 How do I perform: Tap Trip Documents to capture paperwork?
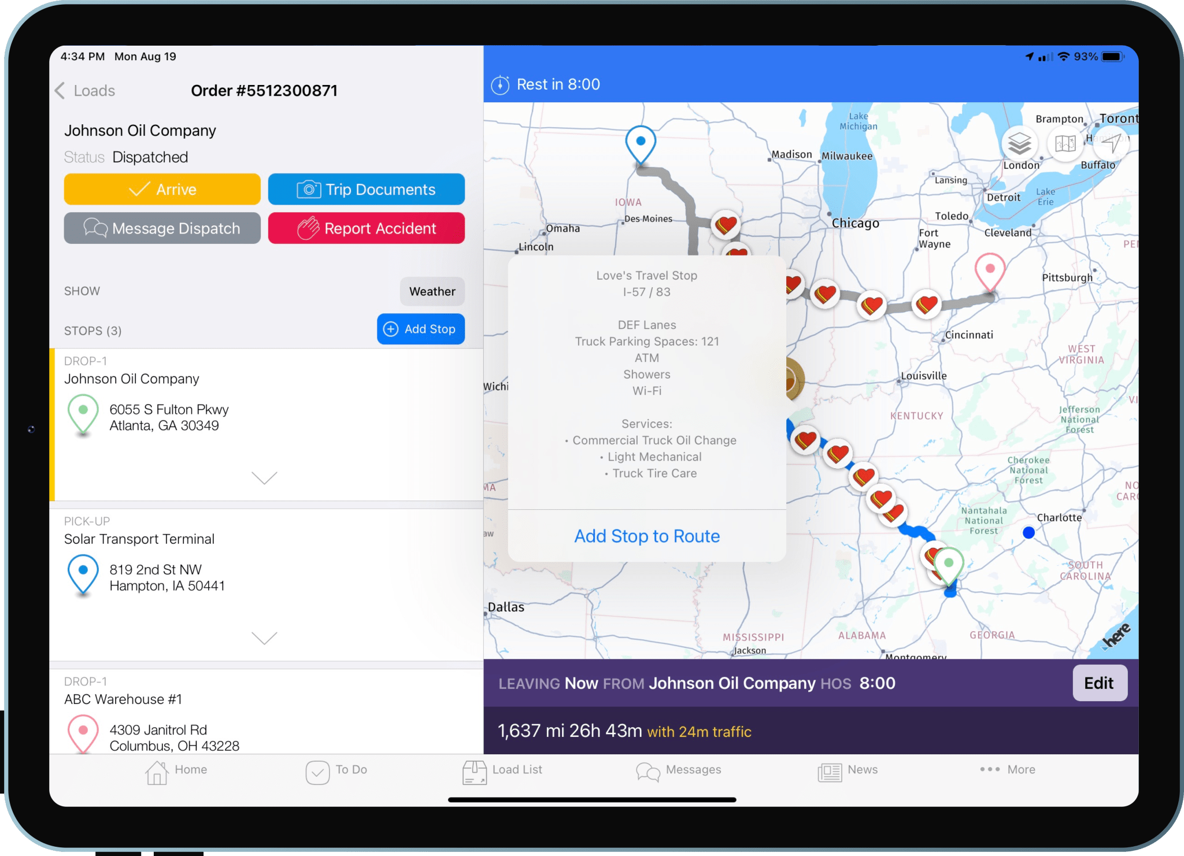pyautogui.click(x=367, y=189)
